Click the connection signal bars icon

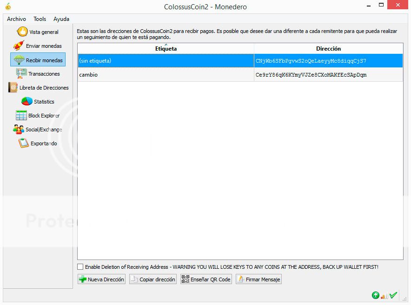coord(384,296)
